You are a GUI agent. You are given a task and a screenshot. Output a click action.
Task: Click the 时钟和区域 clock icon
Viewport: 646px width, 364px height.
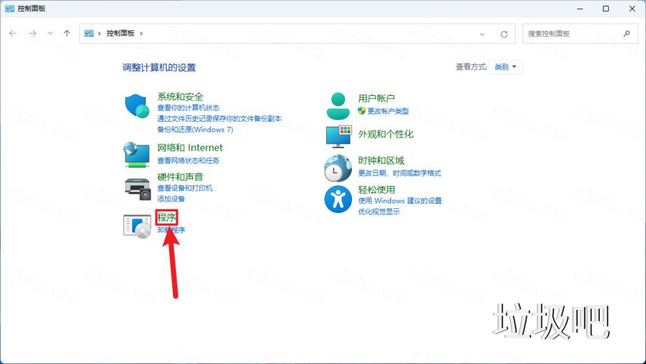click(x=338, y=167)
